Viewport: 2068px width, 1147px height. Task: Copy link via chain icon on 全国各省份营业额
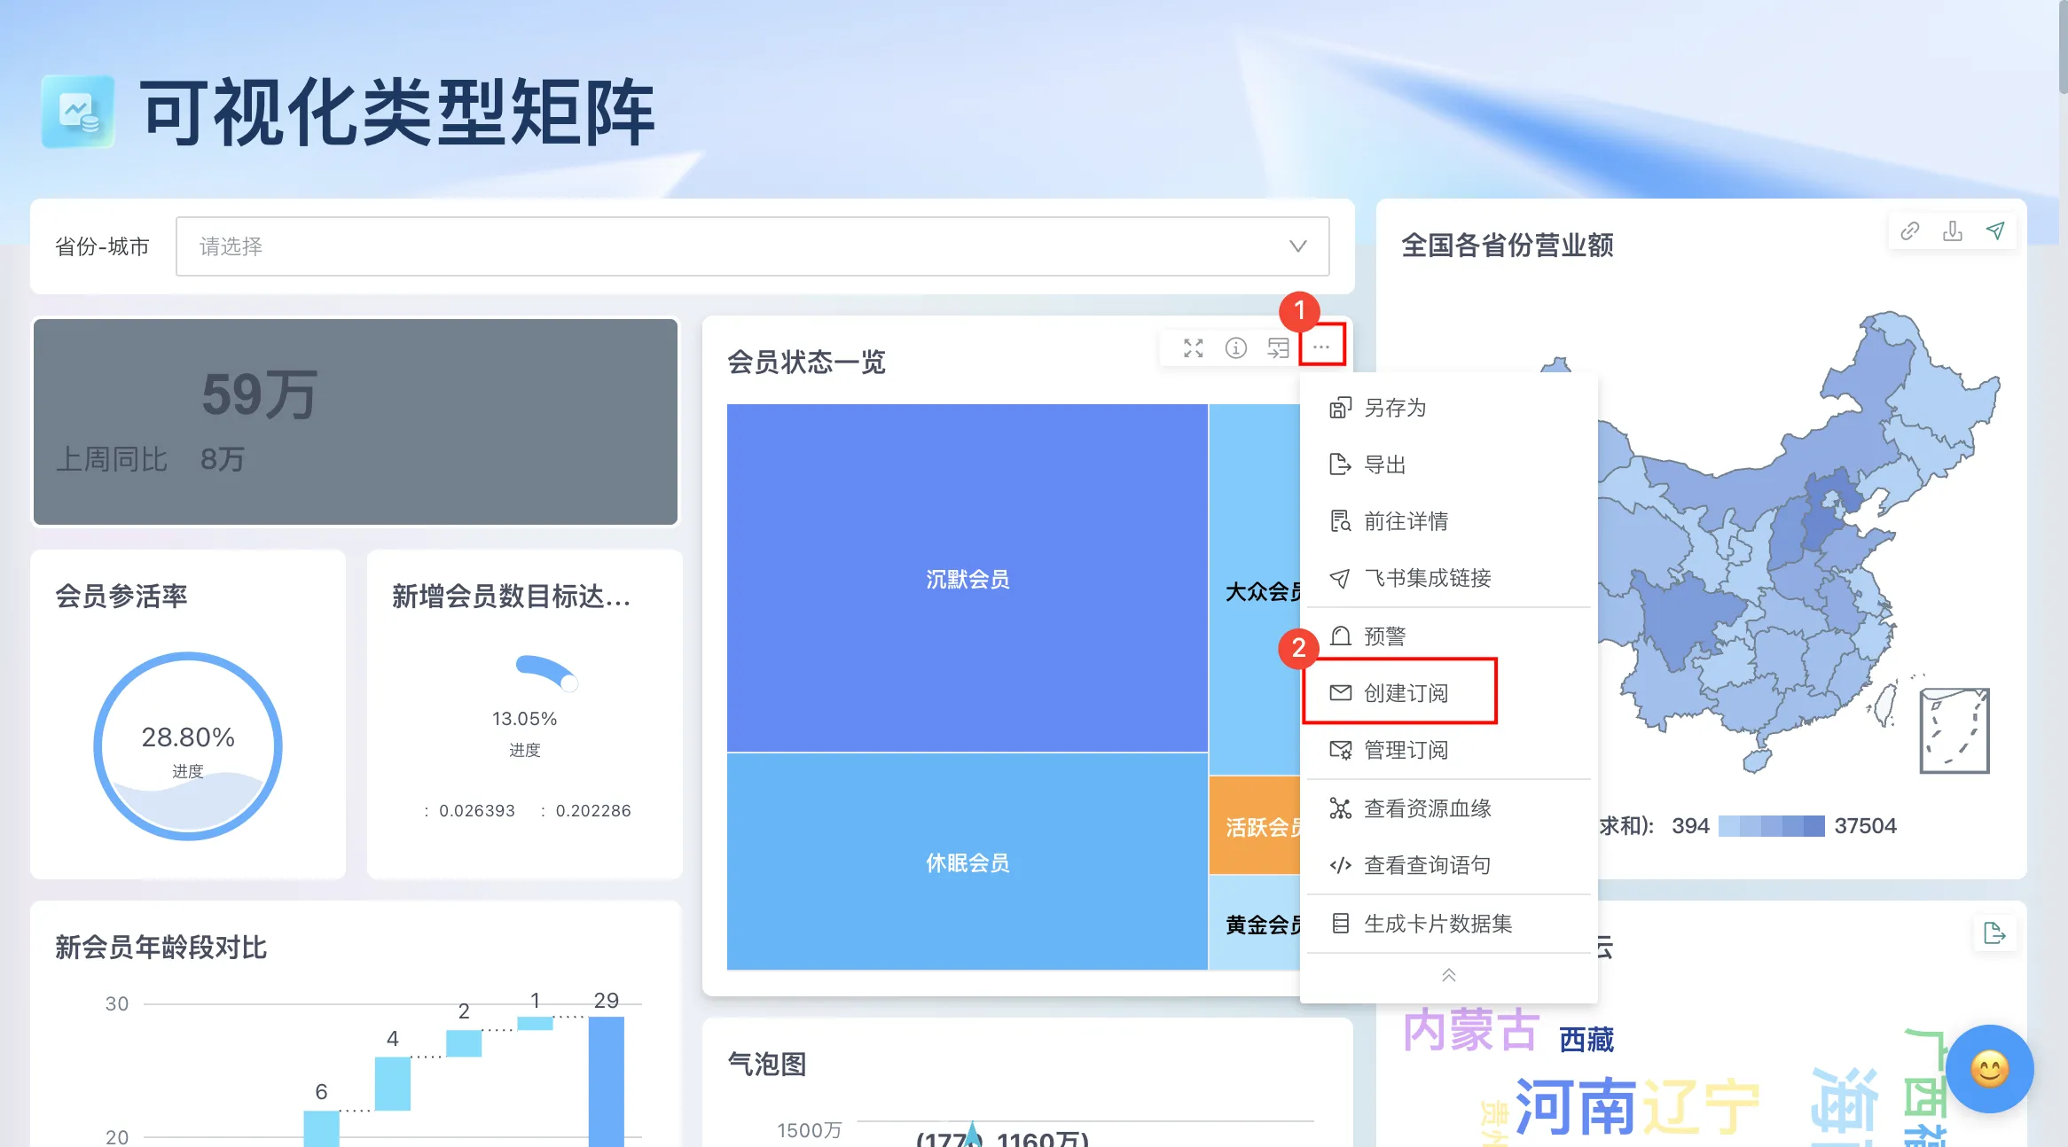(1908, 230)
